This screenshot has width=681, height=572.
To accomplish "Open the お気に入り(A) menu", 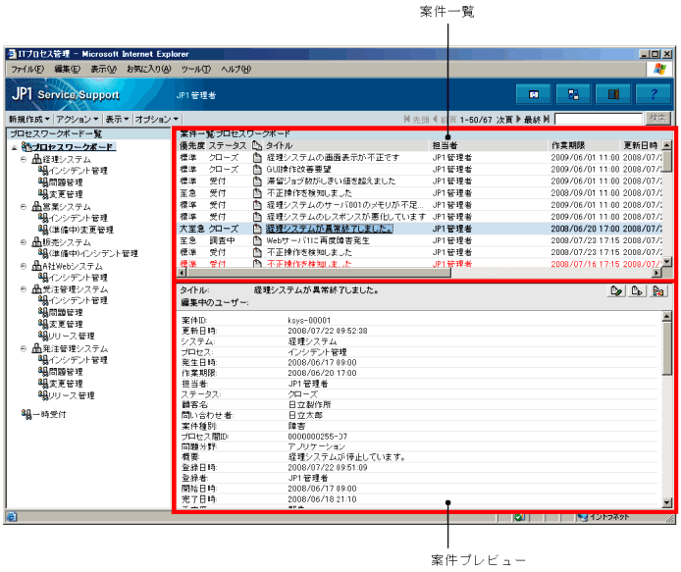I will (149, 69).
